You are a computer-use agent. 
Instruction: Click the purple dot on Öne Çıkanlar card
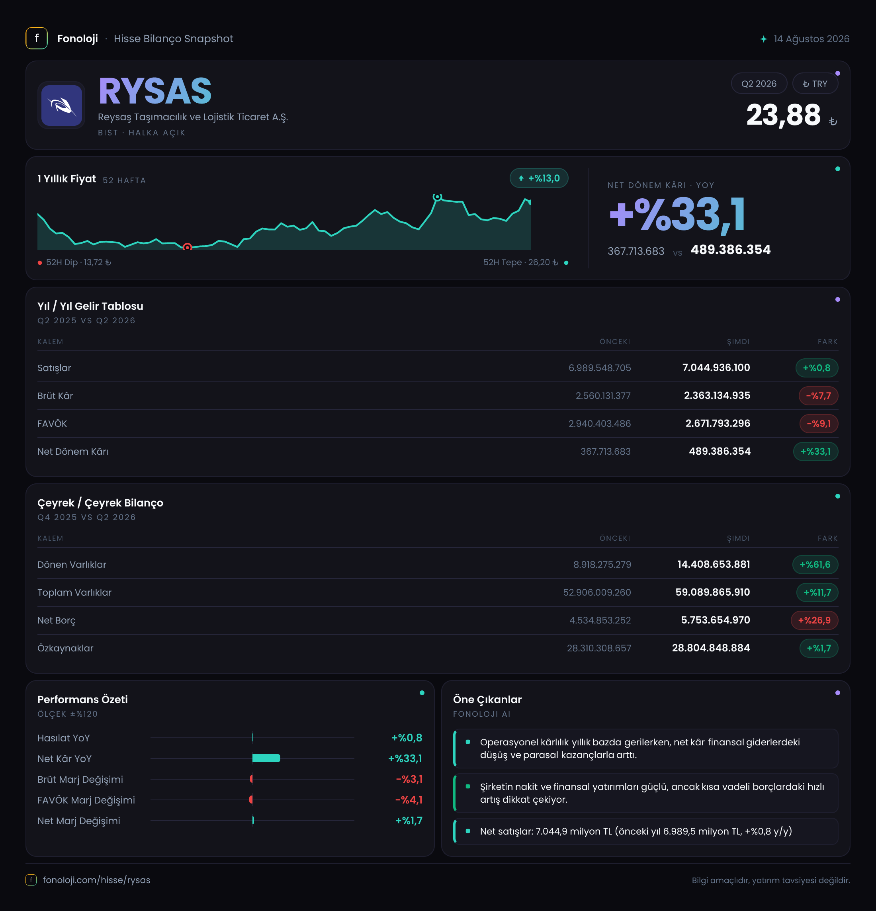point(837,692)
